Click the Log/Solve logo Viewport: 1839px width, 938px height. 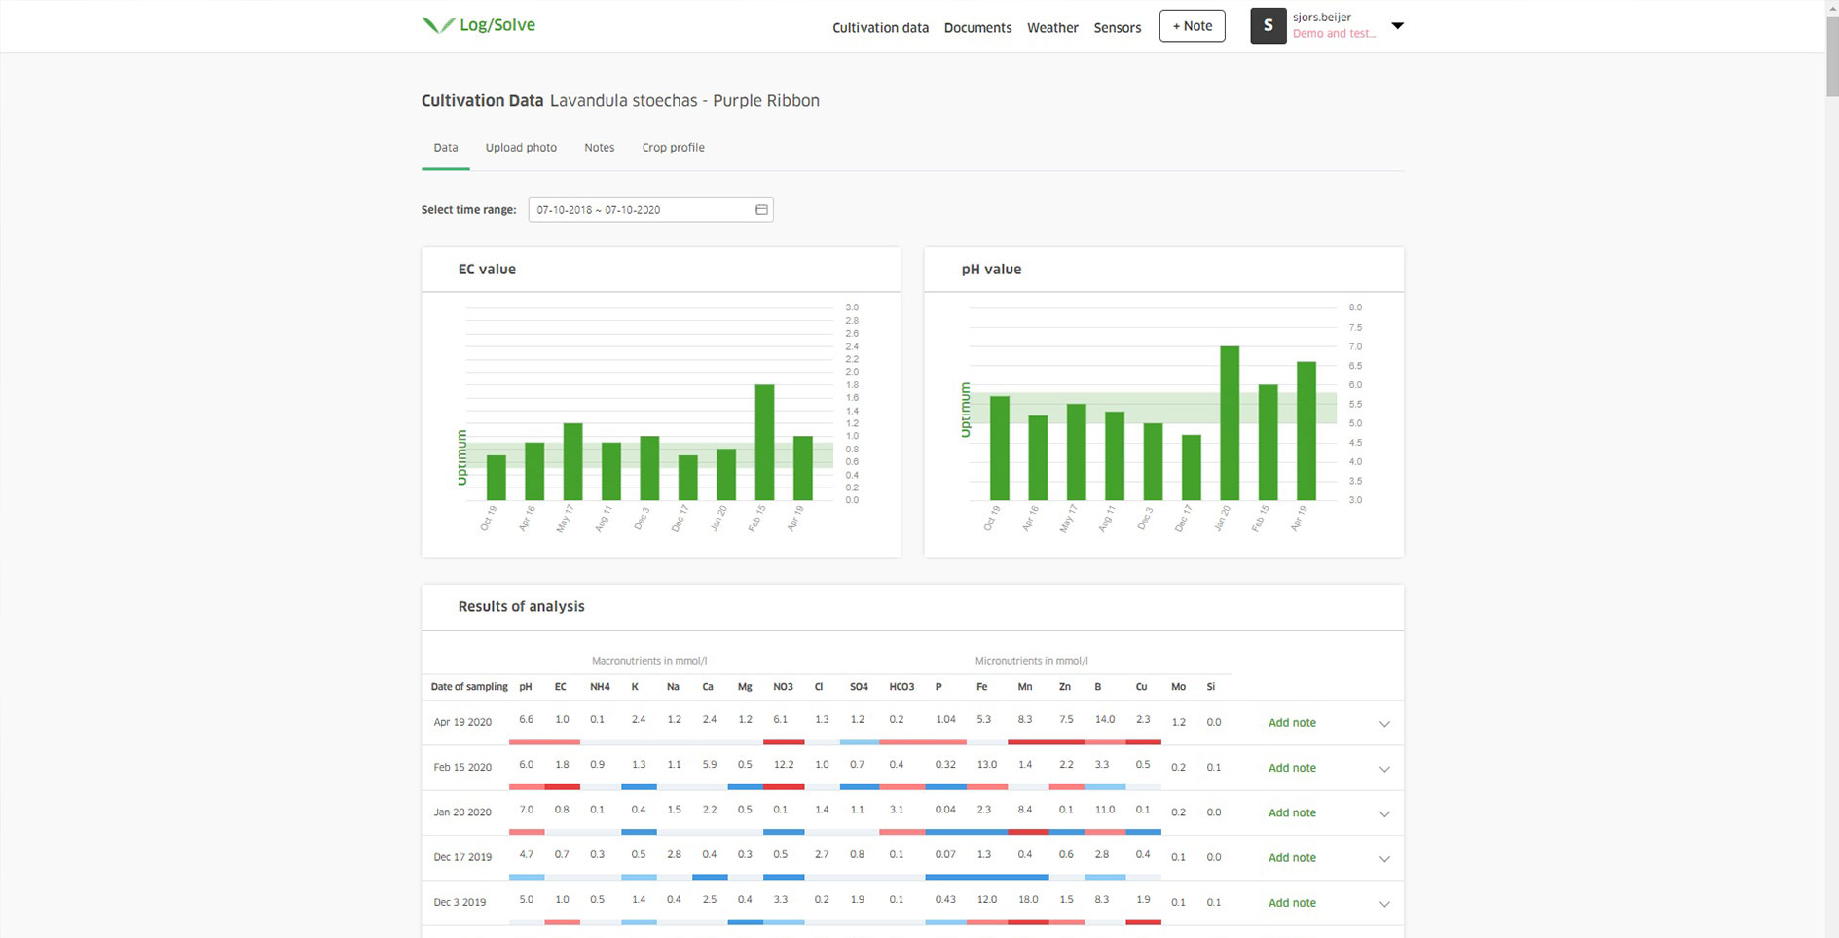(478, 24)
